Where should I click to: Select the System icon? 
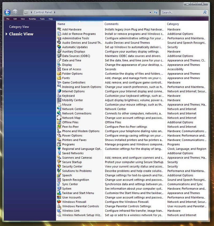click(x=59, y=189)
